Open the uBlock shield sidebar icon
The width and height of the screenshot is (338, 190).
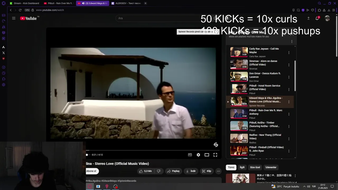[4, 59]
